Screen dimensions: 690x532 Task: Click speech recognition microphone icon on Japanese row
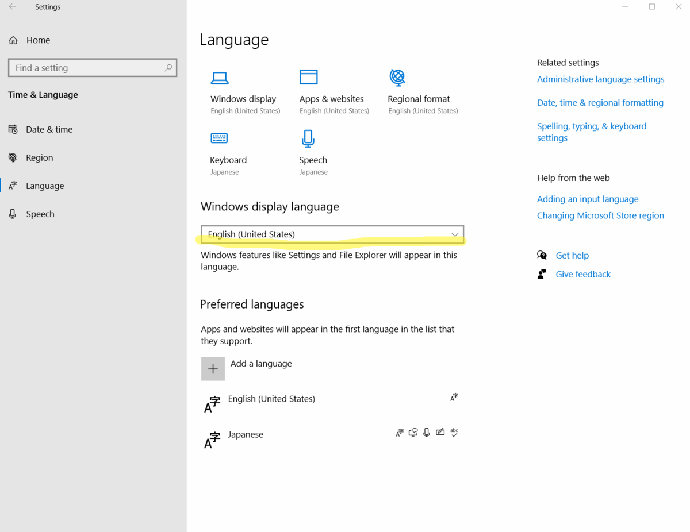point(426,433)
